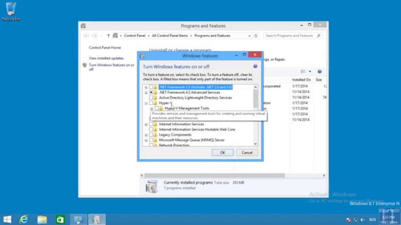Click the All Control Panel Items breadcrumb
Viewport: 401px width, 225px height.
coord(170,36)
